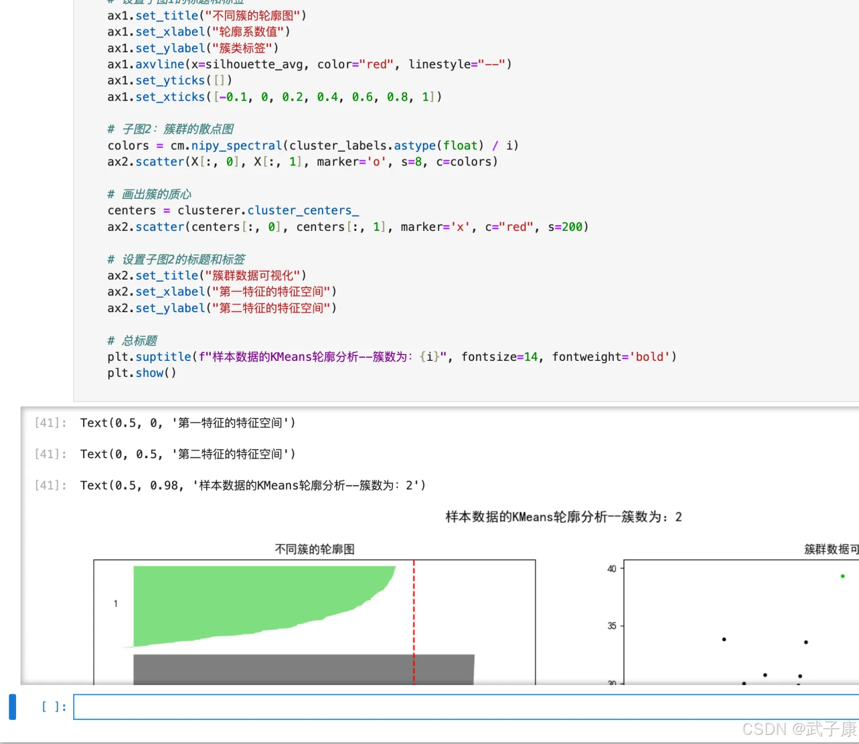The image size is (859, 744).
Task: Click the comment '# 总标题'
Action: click(x=132, y=341)
